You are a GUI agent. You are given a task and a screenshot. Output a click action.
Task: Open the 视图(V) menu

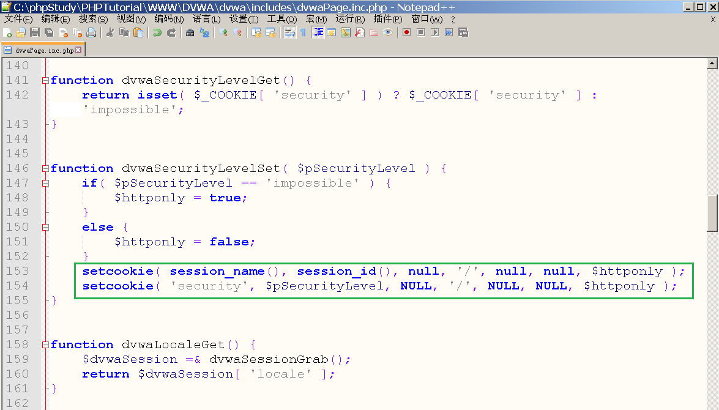pyautogui.click(x=131, y=19)
